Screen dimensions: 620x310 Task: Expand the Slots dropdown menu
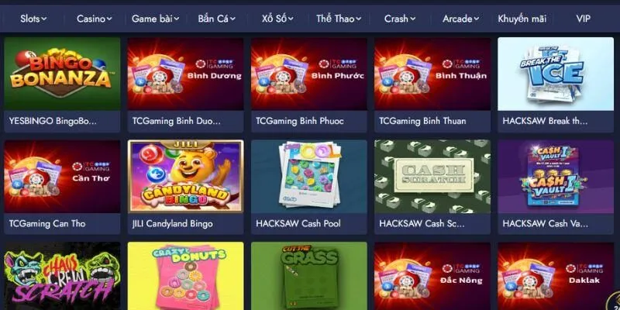pyautogui.click(x=33, y=19)
